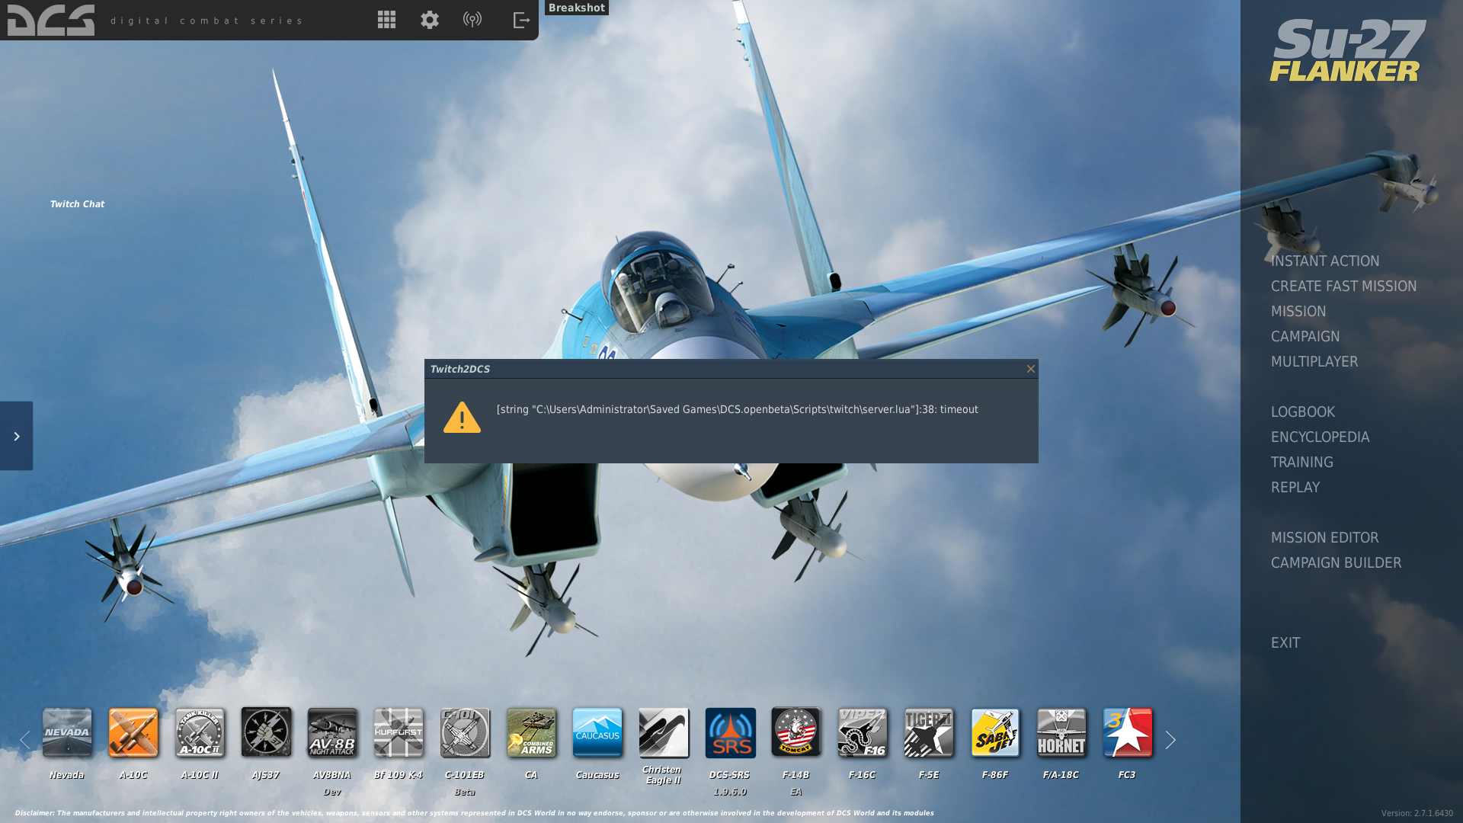Viewport: 1463px width, 823px height.
Task: Launch the CAMPAIGN BUILDER
Action: point(1336,563)
